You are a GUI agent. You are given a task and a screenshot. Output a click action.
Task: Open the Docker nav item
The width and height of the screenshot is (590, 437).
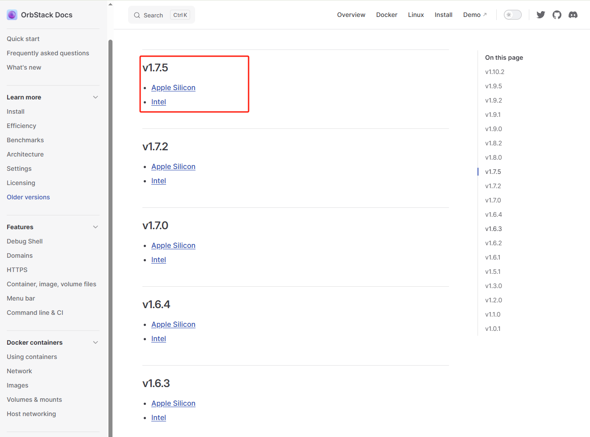point(386,15)
